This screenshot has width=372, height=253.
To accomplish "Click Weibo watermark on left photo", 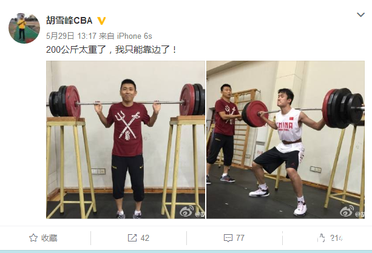I will pyautogui.click(x=192, y=212).
